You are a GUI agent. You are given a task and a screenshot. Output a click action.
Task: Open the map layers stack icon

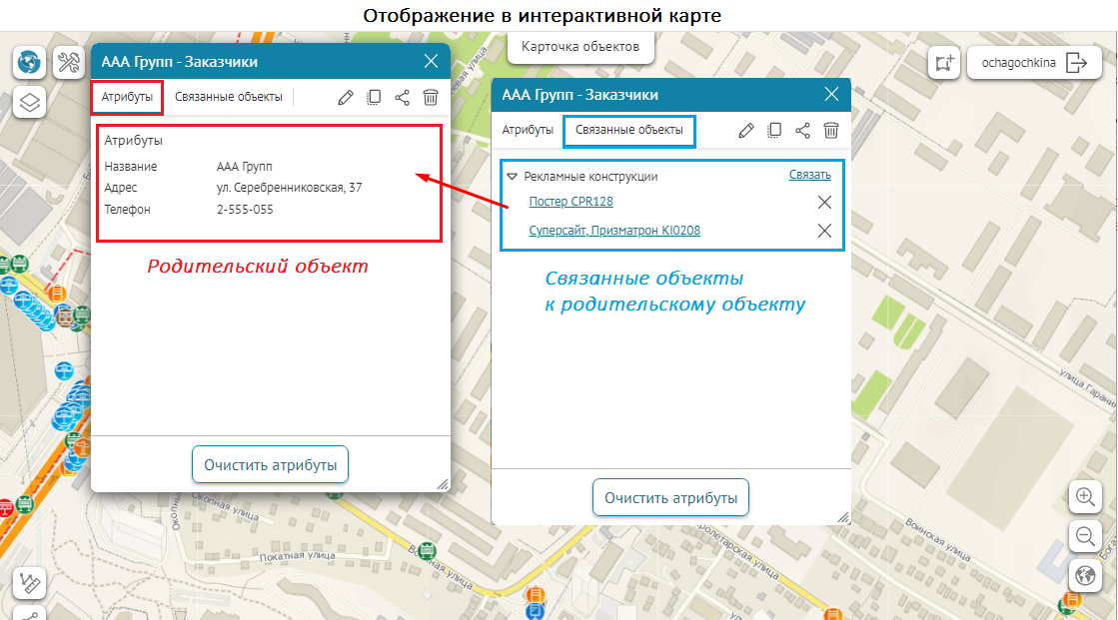tap(29, 102)
